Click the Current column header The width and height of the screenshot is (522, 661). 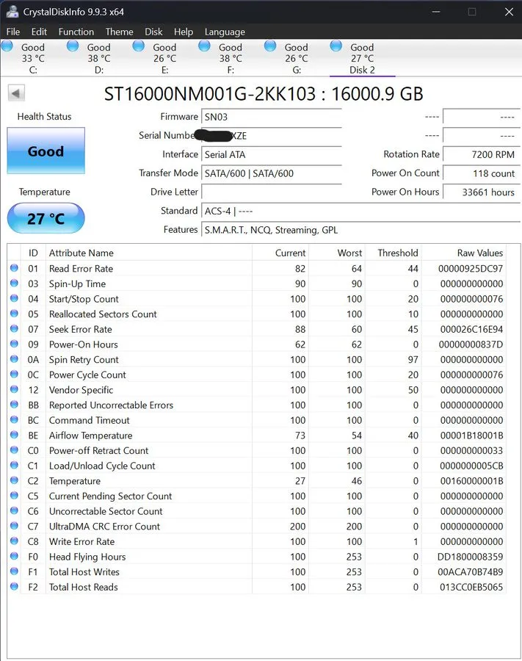click(280, 253)
